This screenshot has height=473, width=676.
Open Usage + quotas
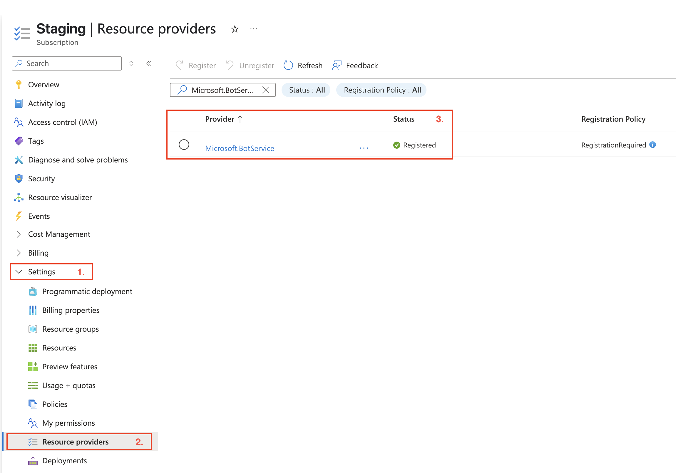tap(69, 385)
